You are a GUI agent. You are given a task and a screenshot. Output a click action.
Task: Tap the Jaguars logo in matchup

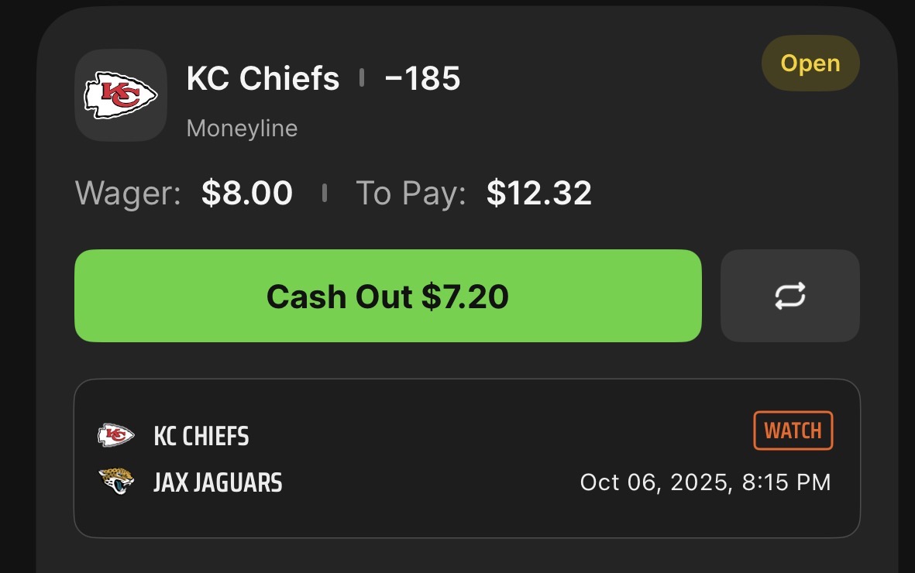point(116,482)
